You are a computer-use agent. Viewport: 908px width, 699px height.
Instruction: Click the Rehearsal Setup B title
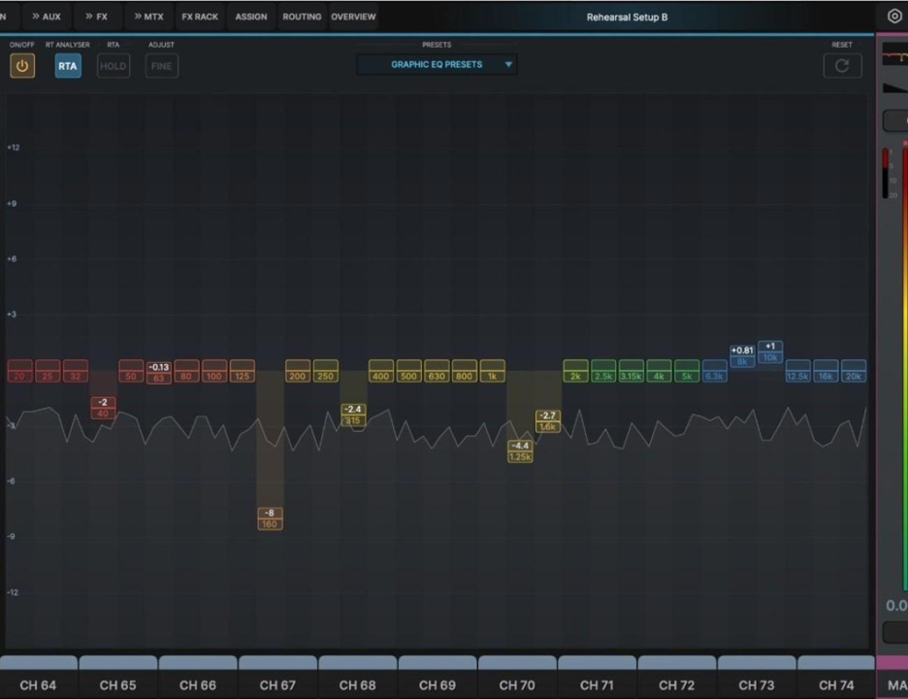[x=627, y=17]
